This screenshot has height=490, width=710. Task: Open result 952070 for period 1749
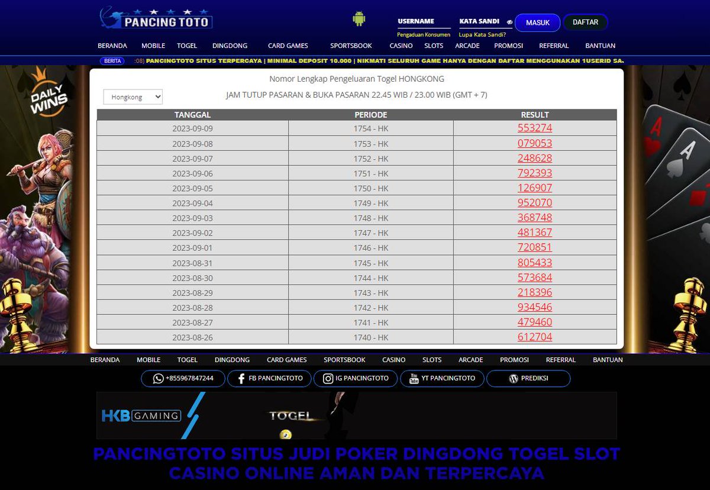click(535, 202)
